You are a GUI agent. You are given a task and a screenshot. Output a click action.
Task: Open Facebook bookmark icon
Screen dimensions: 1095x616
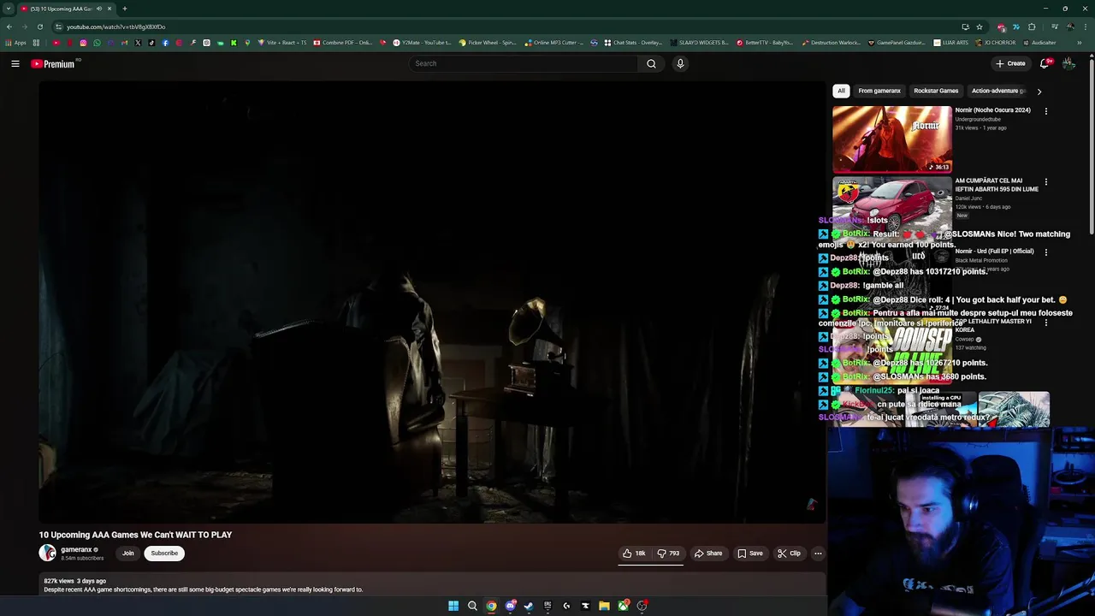[165, 42]
